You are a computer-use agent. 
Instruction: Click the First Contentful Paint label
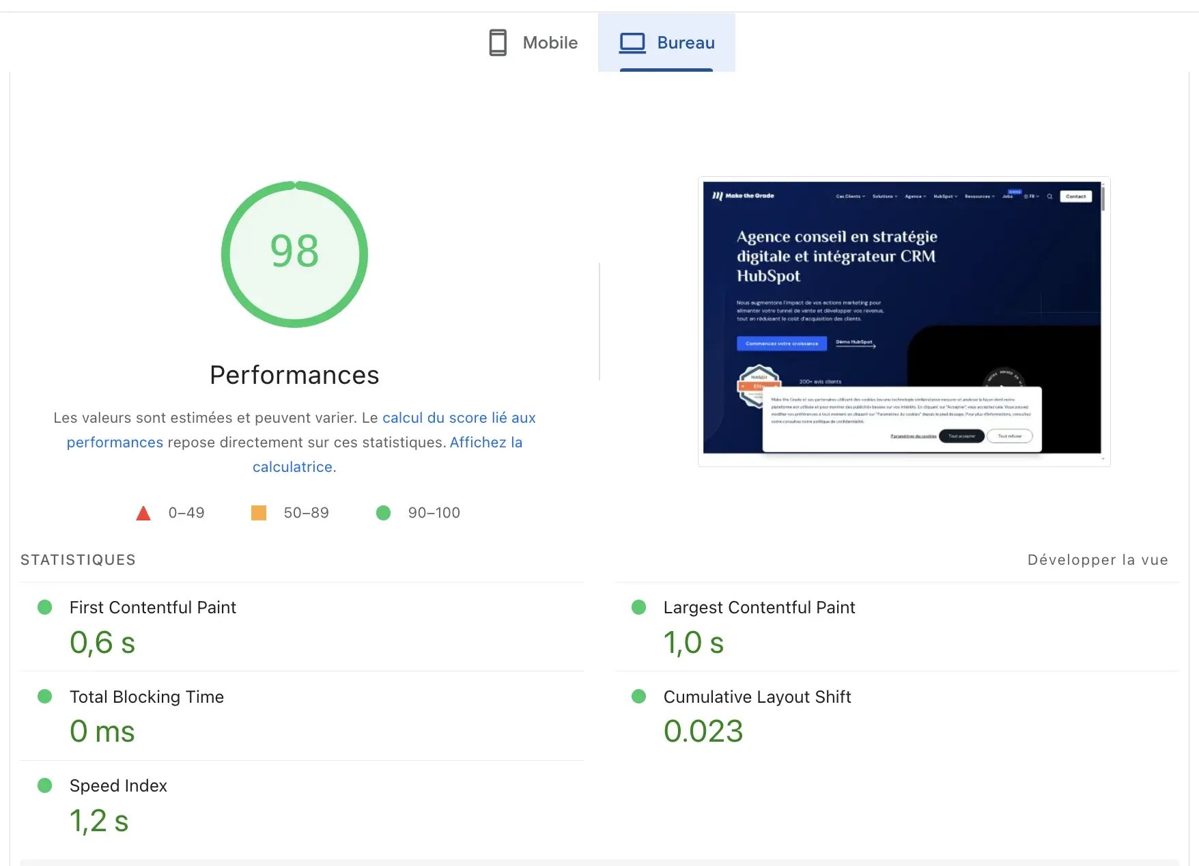click(153, 607)
